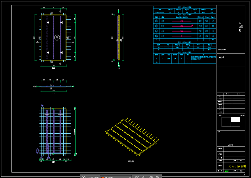Click the first circled rebar mark in table
The image size is (251, 178).
[x=157, y=21]
